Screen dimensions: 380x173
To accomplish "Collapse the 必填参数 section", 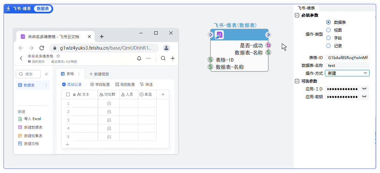I will 296,15.
